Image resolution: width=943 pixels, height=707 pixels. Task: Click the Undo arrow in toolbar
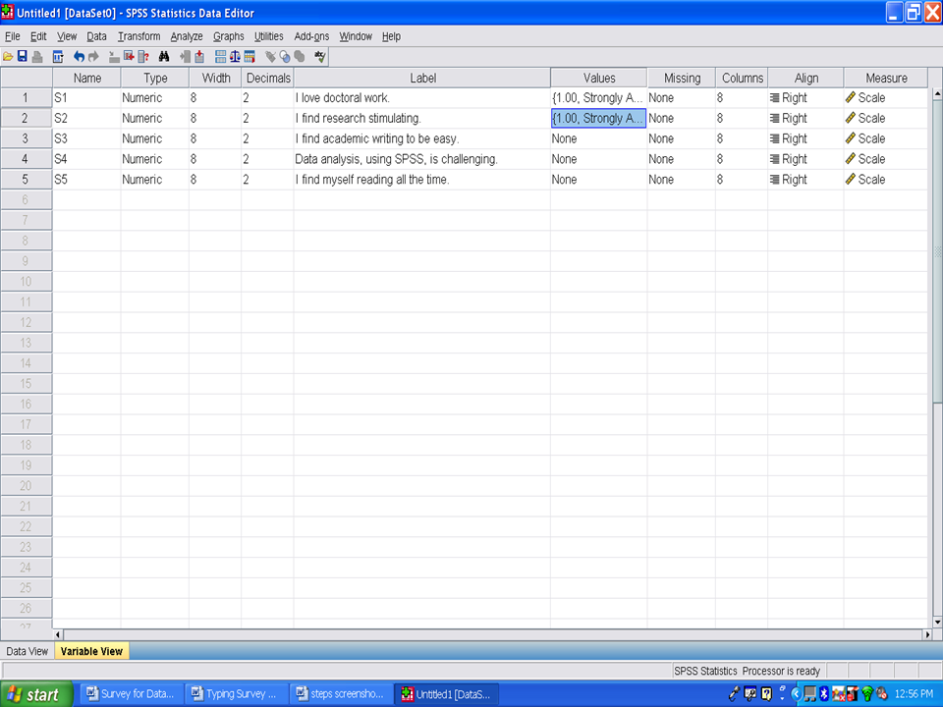click(80, 57)
